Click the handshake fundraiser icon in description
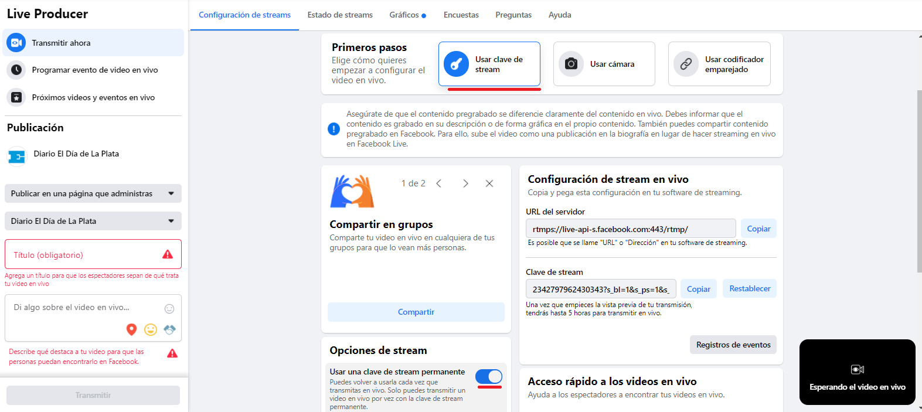Image resolution: width=922 pixels, height=412 pixels. coord(169,329)
